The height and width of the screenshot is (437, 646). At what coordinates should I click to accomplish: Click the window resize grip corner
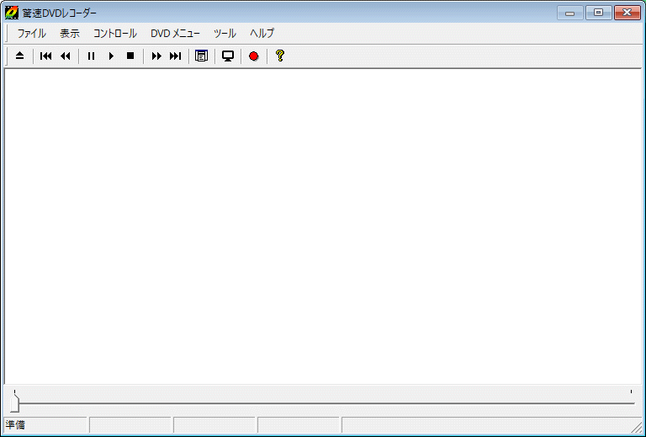(638, 429)
